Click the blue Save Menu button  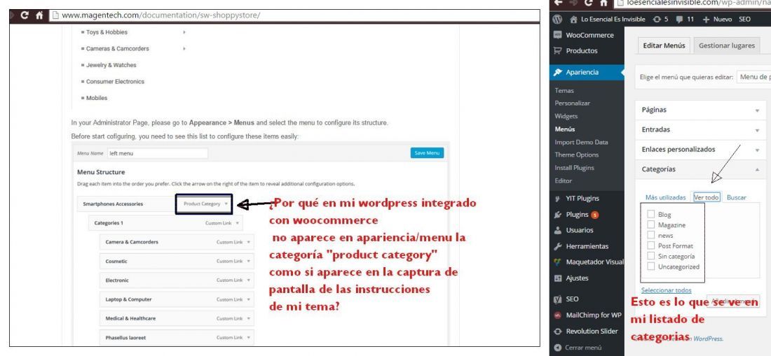tap(427, 153)
